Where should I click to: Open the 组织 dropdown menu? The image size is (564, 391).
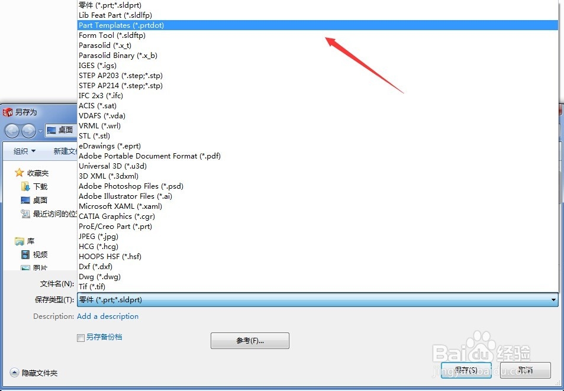[x=24, y=151]
